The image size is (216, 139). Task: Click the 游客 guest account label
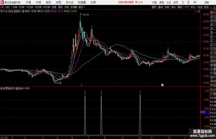(207, 2)
